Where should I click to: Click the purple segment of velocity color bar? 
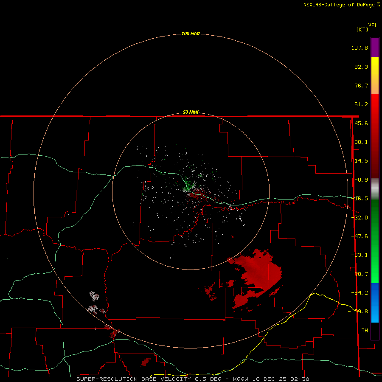(x=375, y=47)
